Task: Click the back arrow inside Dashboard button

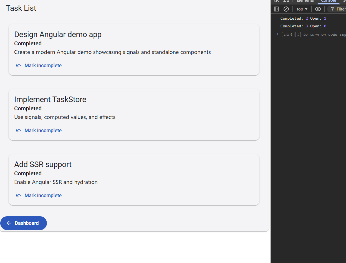Action: click(x=9, y=223)
